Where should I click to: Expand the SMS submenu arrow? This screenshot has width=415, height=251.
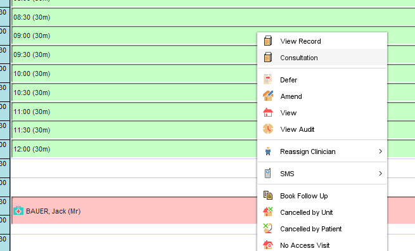click(381, 174)
